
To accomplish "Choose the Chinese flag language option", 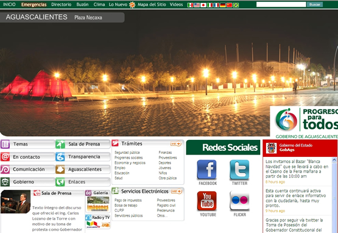I will point(229,5).
